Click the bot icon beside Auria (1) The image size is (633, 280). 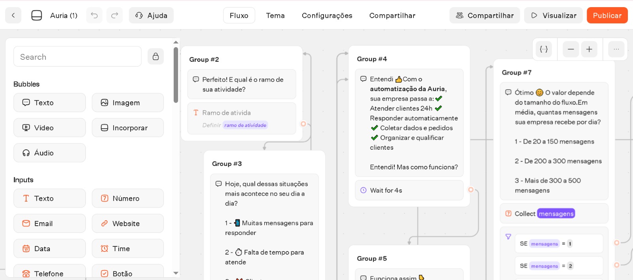click(x=36, y=15)
